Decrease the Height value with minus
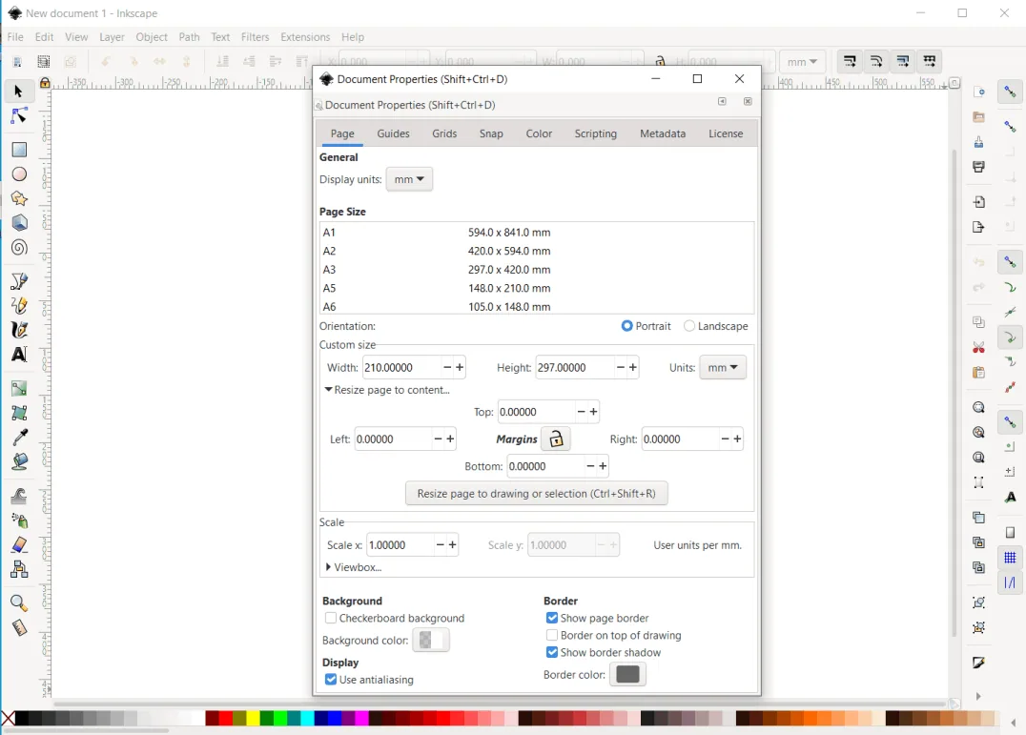The width and height of the screenshot is (1026, 735). coord(621,368)
